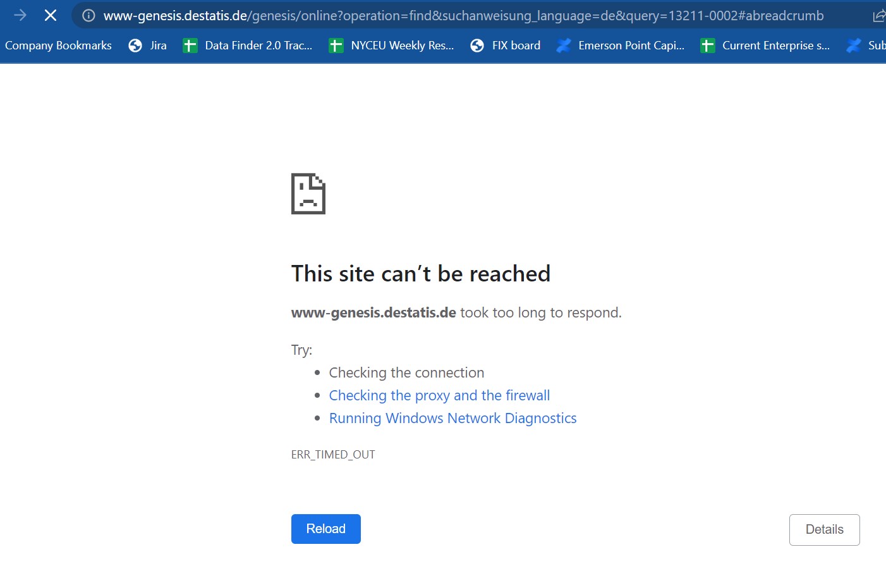The width and height of the screenshot is (886, 566).
Task: Click the sad page error icon
Action: pos(308,194)
